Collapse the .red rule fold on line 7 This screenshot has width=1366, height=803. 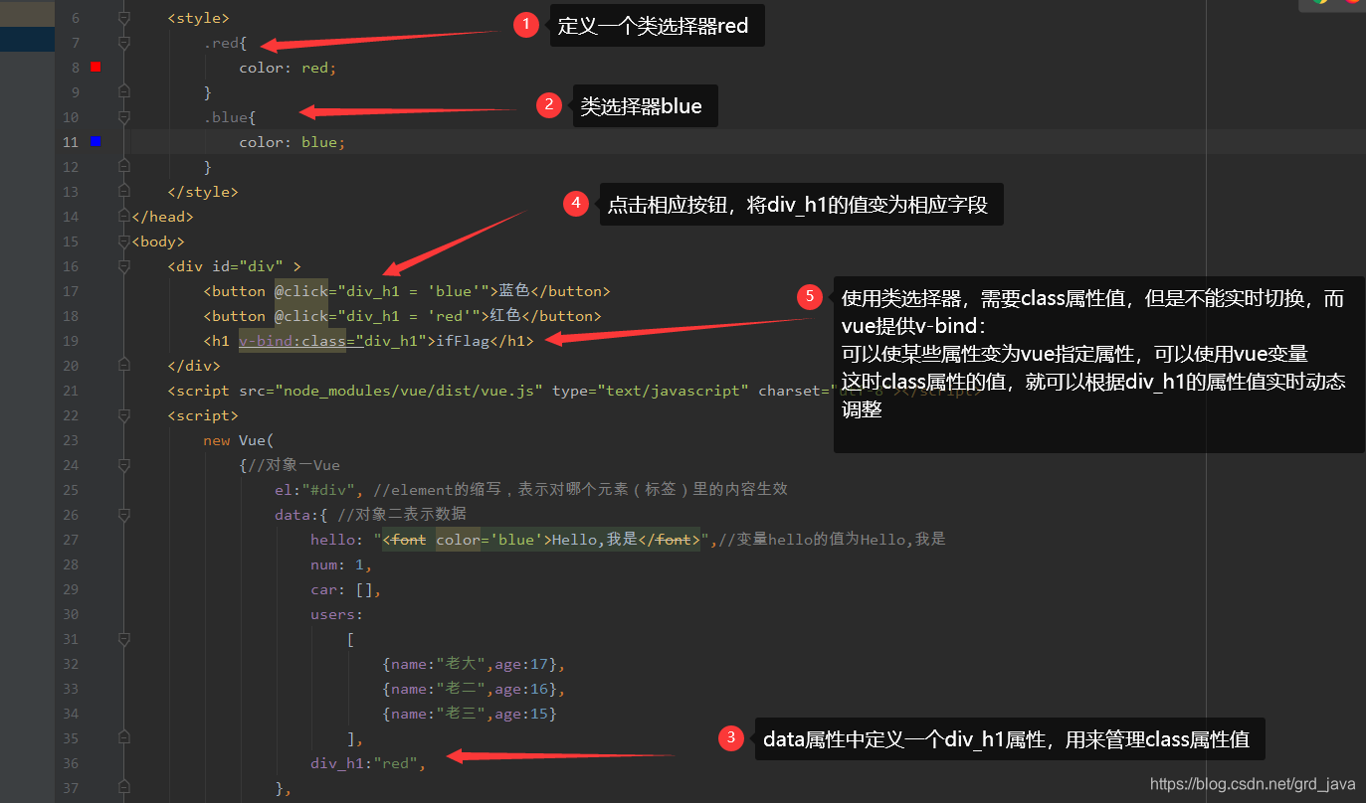(124, 43)
